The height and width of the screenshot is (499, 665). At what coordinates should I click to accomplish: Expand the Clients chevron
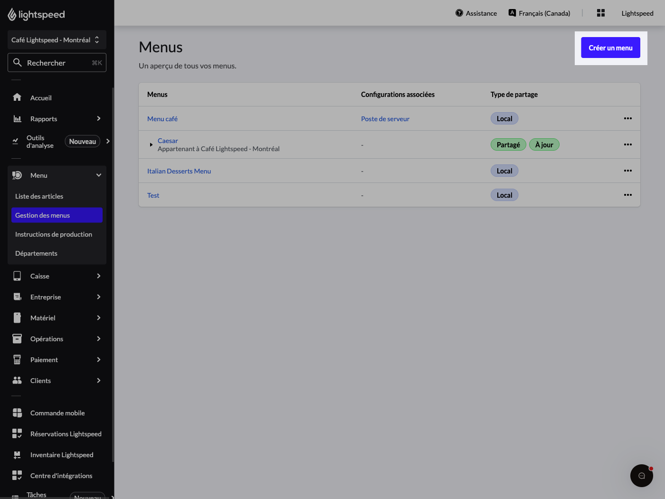tap(99, 381)
